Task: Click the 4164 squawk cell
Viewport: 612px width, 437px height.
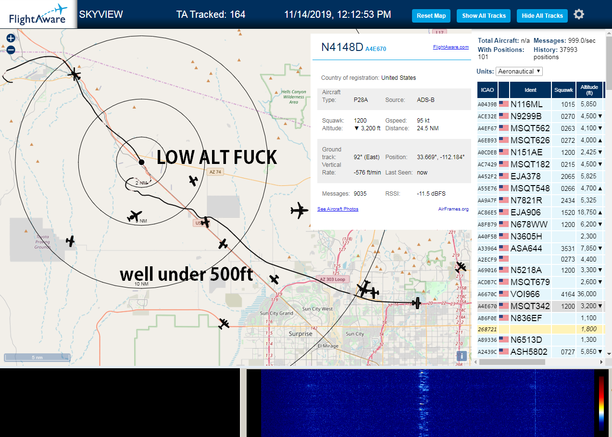Action: coord(563,294)
